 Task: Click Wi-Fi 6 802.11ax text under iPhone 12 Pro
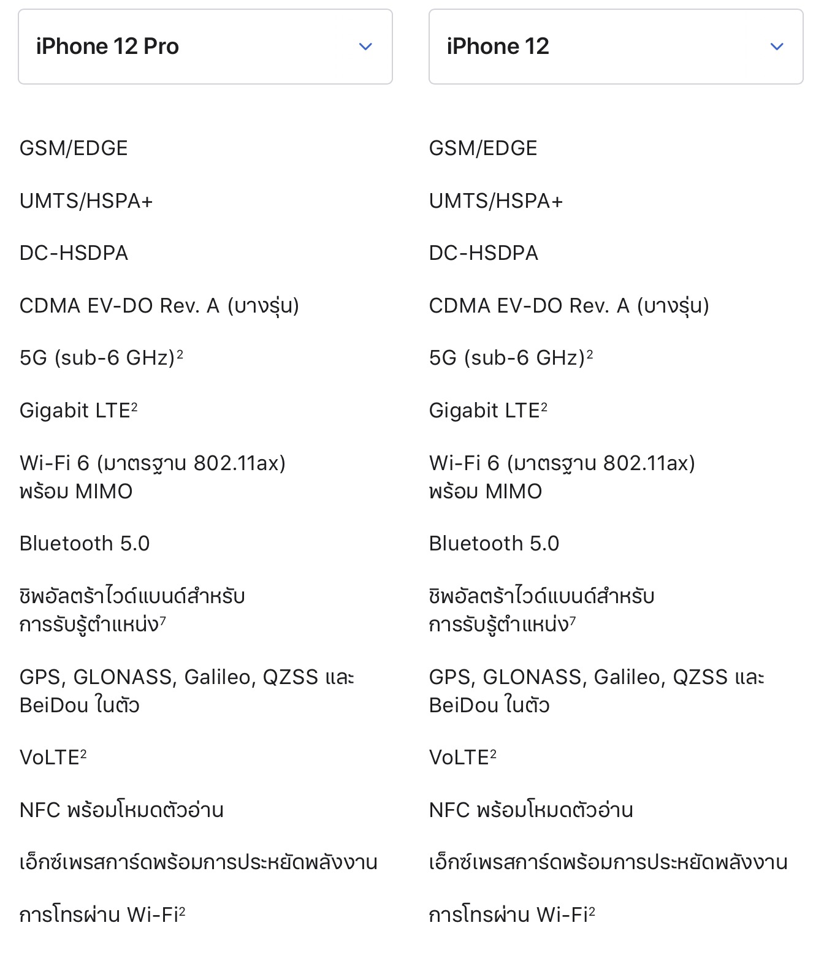(153, 463)
